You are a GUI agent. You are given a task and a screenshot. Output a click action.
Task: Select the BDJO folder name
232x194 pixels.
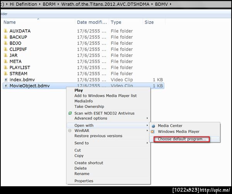tap(15, 43)
